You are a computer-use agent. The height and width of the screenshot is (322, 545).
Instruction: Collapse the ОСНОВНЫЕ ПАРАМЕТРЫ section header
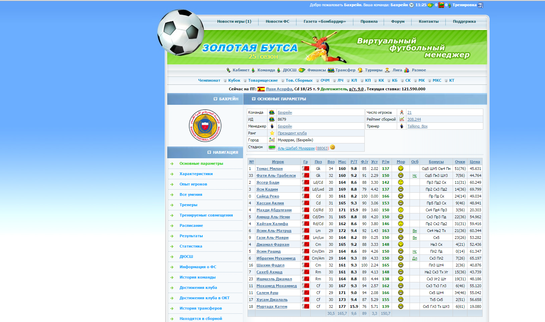254,99
